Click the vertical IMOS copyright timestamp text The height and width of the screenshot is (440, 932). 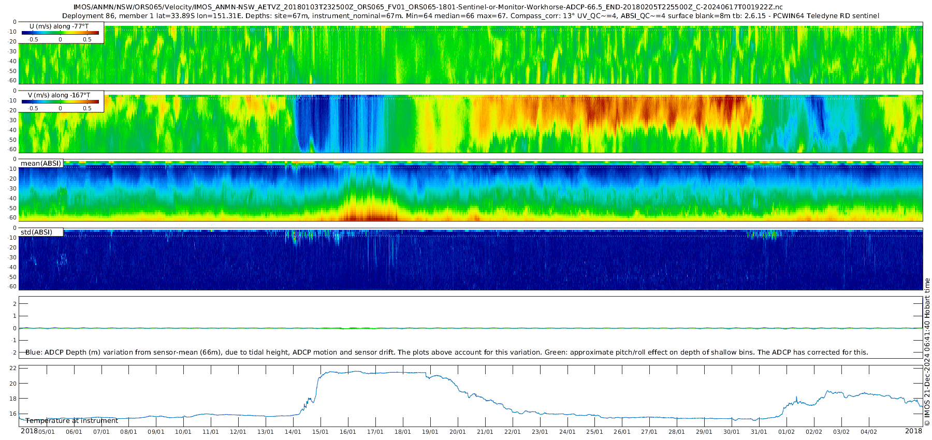tap(927, 352)
